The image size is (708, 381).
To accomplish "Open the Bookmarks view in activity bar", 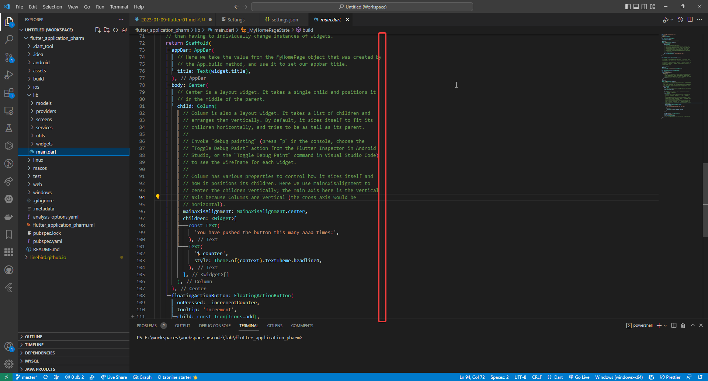I will [x=9, y=234].
